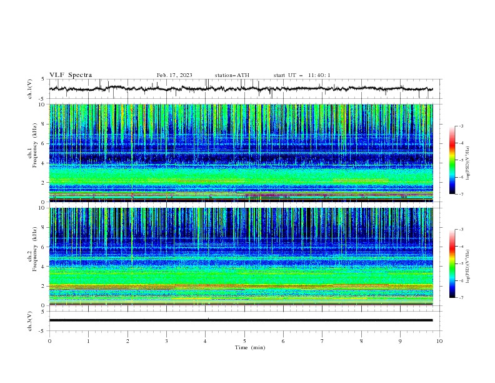Click time axis tick label '5'

click(x=244, y=341)
